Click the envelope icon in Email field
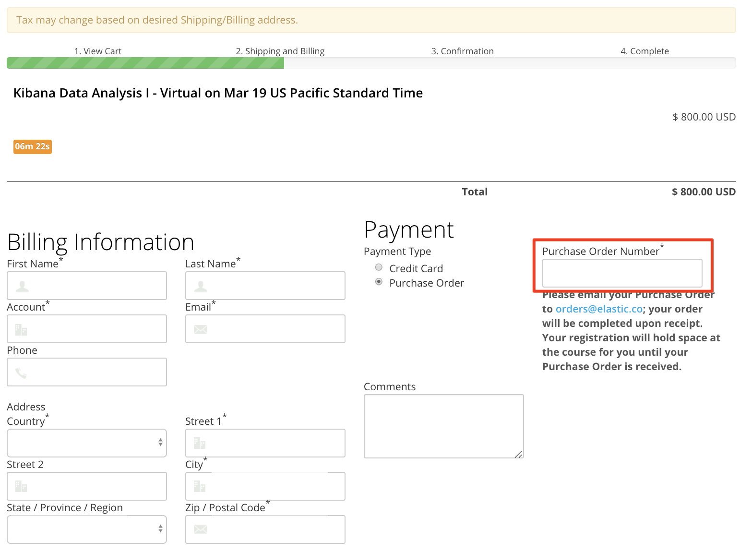 click(201, 329)
